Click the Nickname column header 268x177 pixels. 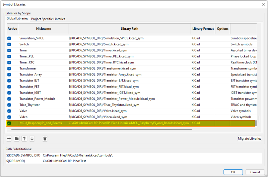pos(44,29)
